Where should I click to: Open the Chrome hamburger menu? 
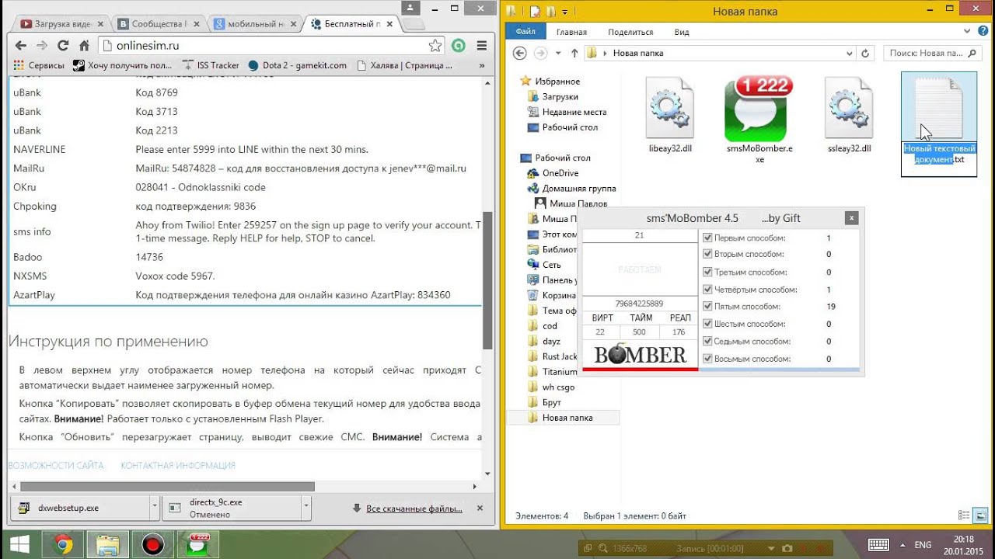coord(481,46)
